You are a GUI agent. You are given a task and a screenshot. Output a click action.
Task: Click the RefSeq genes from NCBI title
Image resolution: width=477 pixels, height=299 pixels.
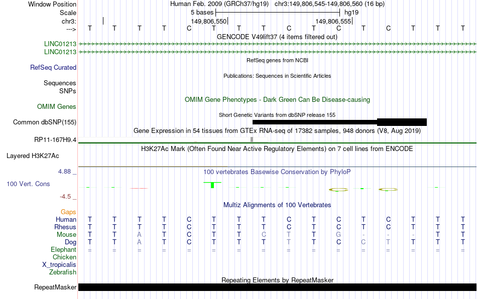pos(277,61)
